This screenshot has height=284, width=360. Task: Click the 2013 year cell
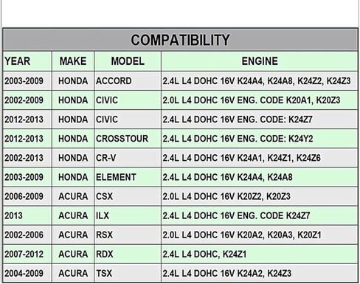pos(27,215)
